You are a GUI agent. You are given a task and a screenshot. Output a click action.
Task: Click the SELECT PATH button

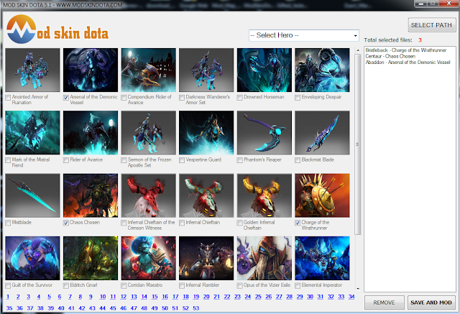coord(431,25)
